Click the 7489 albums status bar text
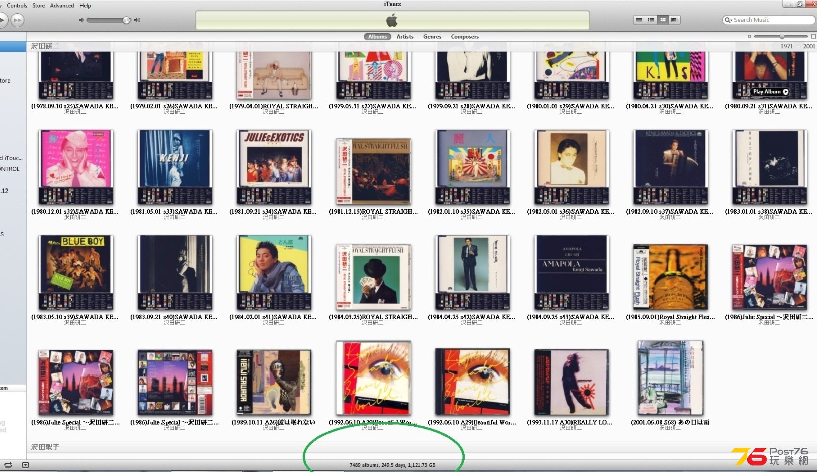This screenshot has width=817, height=472. click(x=392, y=465)
